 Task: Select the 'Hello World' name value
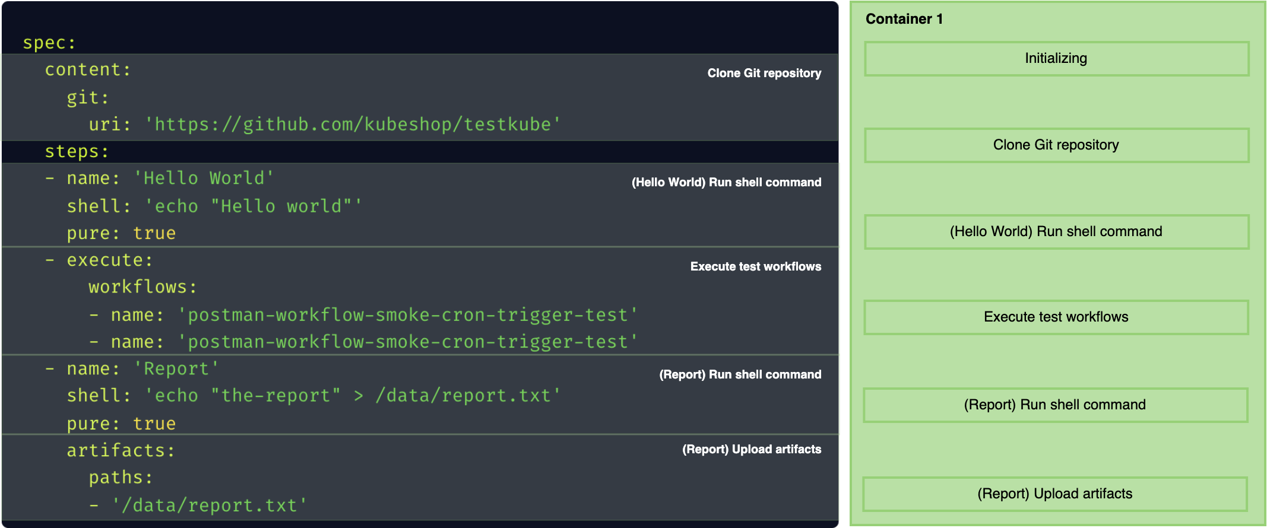coord(204,179)
